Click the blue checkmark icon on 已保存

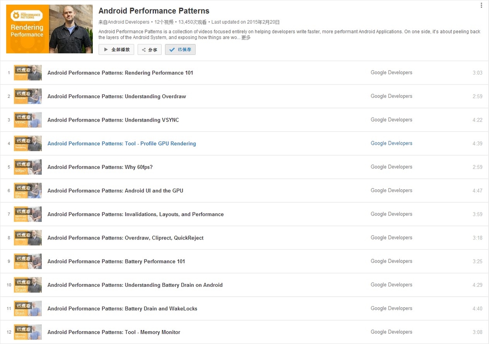coord(172,49)
